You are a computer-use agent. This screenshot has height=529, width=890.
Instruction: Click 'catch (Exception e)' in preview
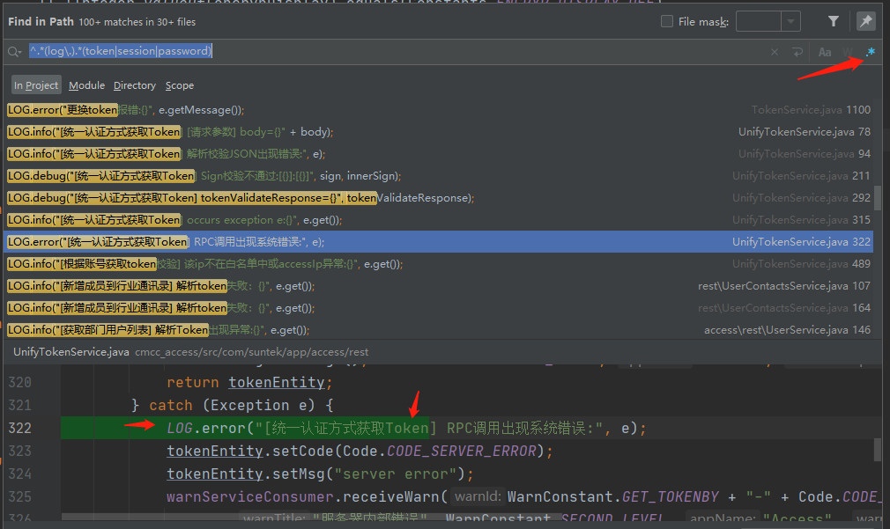pos(232,406)
